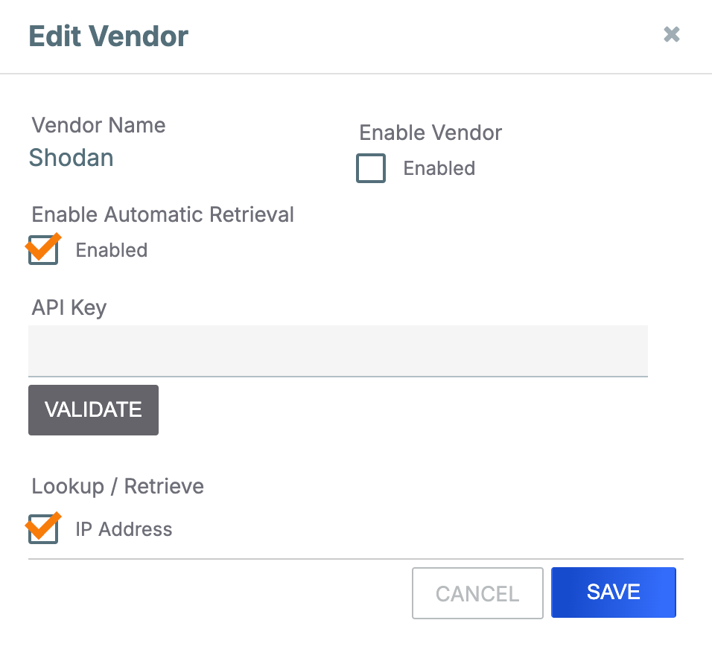Click the Lookup / Retrieve heading
This screenshot has width=712, height=655.
(x=118, y=487)
